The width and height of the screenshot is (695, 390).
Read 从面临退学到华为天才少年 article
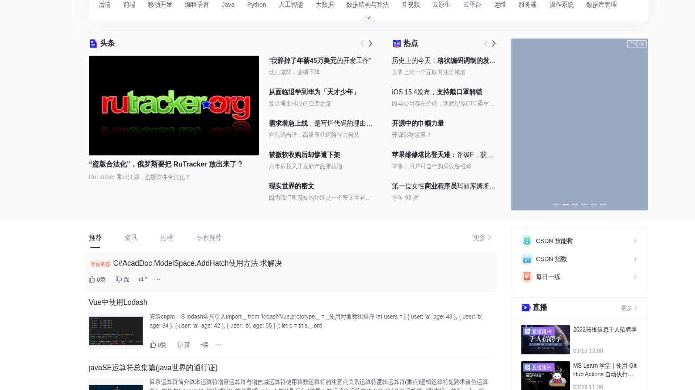313,92
